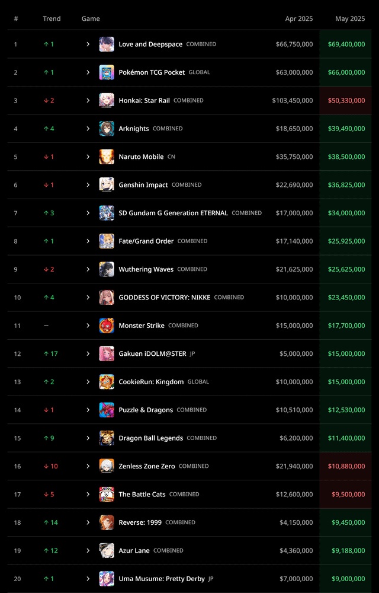Click the Honkai: Star Rail game icon
The image size is (379, 593).
(107, 100)
